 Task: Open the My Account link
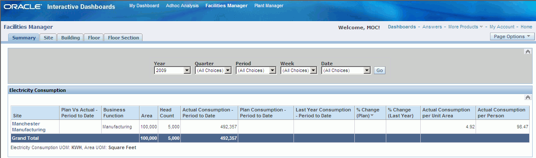coord(502,27)
